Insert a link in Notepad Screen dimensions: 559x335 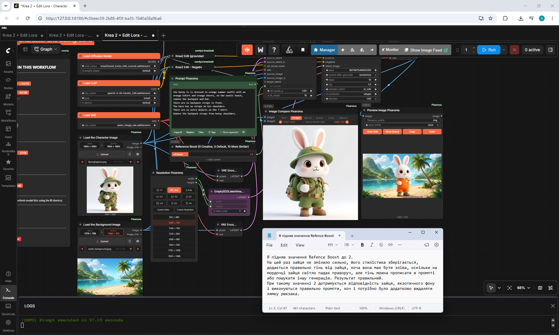click(x=390, y=245)
